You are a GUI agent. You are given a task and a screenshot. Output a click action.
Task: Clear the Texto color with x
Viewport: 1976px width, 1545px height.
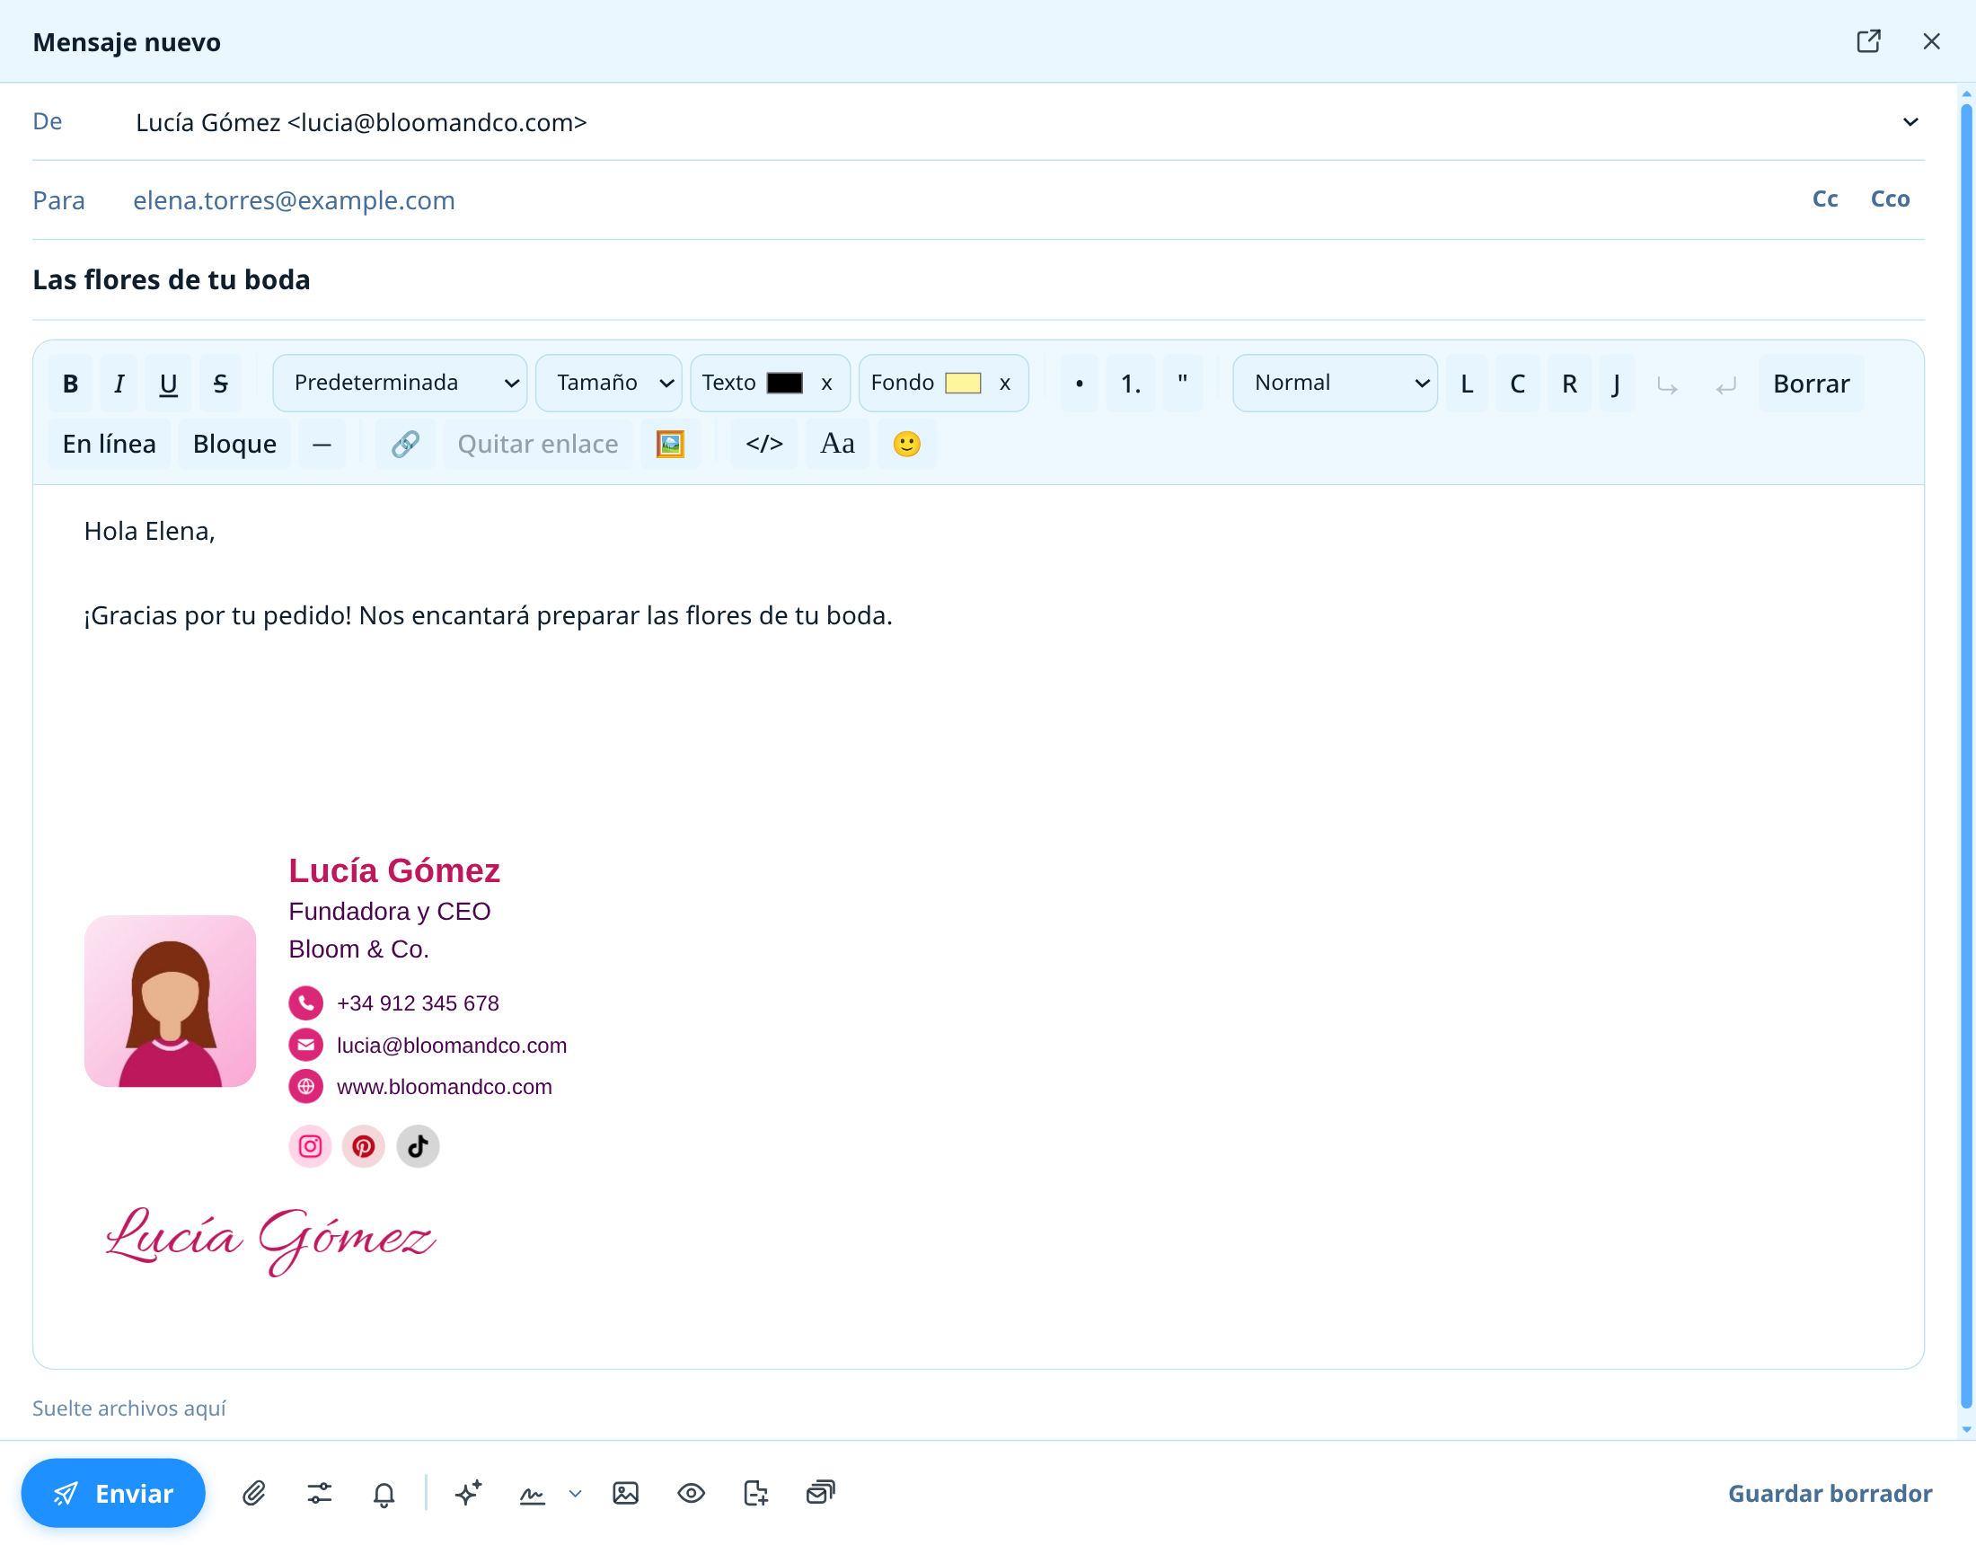click(x=827, y=384)
